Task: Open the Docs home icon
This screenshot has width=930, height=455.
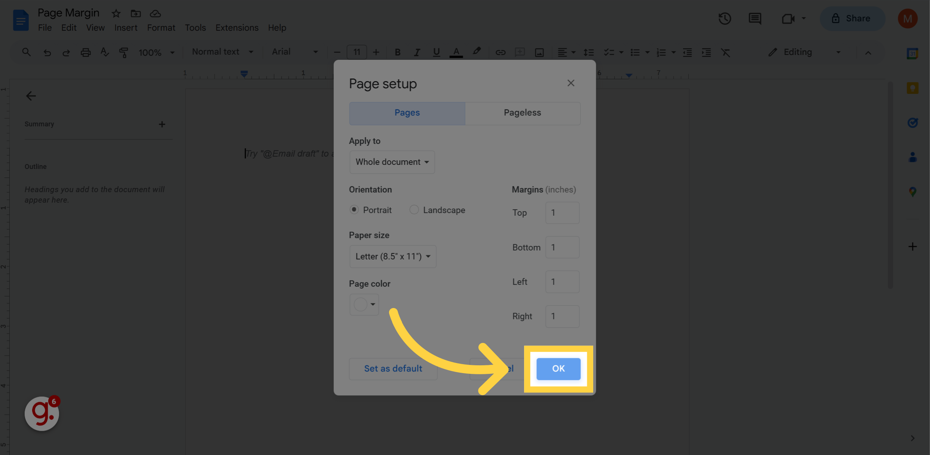Action: (x=21, y=20)
